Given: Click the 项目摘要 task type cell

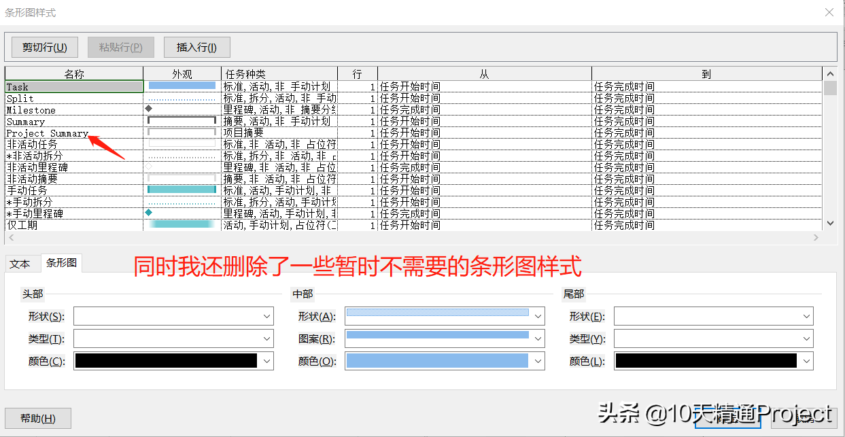Looking at the screenshot, I should [x=279, y=133].
